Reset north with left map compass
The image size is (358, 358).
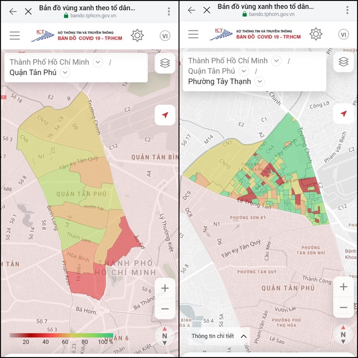click(x=164, y=336)
